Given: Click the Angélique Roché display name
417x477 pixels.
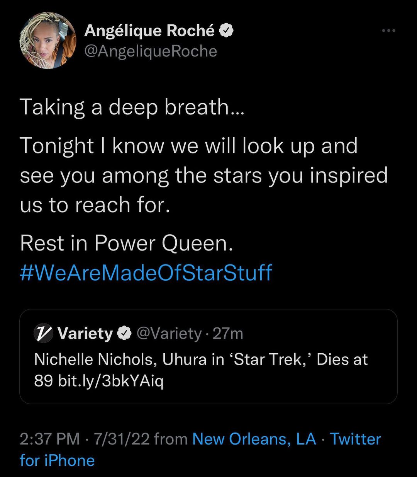Looking at the screenshot, I should coord(149,31).
